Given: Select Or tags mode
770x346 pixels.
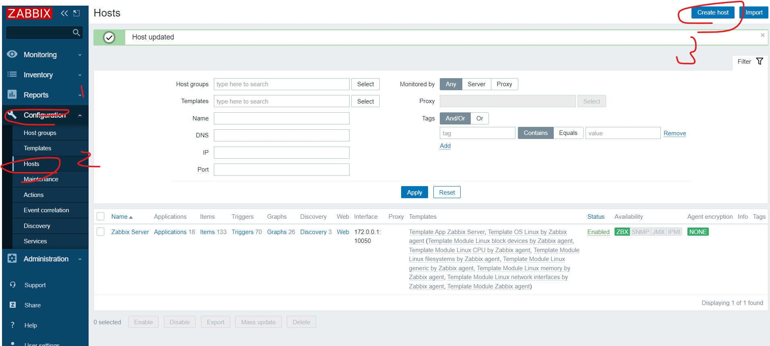Looking at the screenshot, I should point(480,118).
